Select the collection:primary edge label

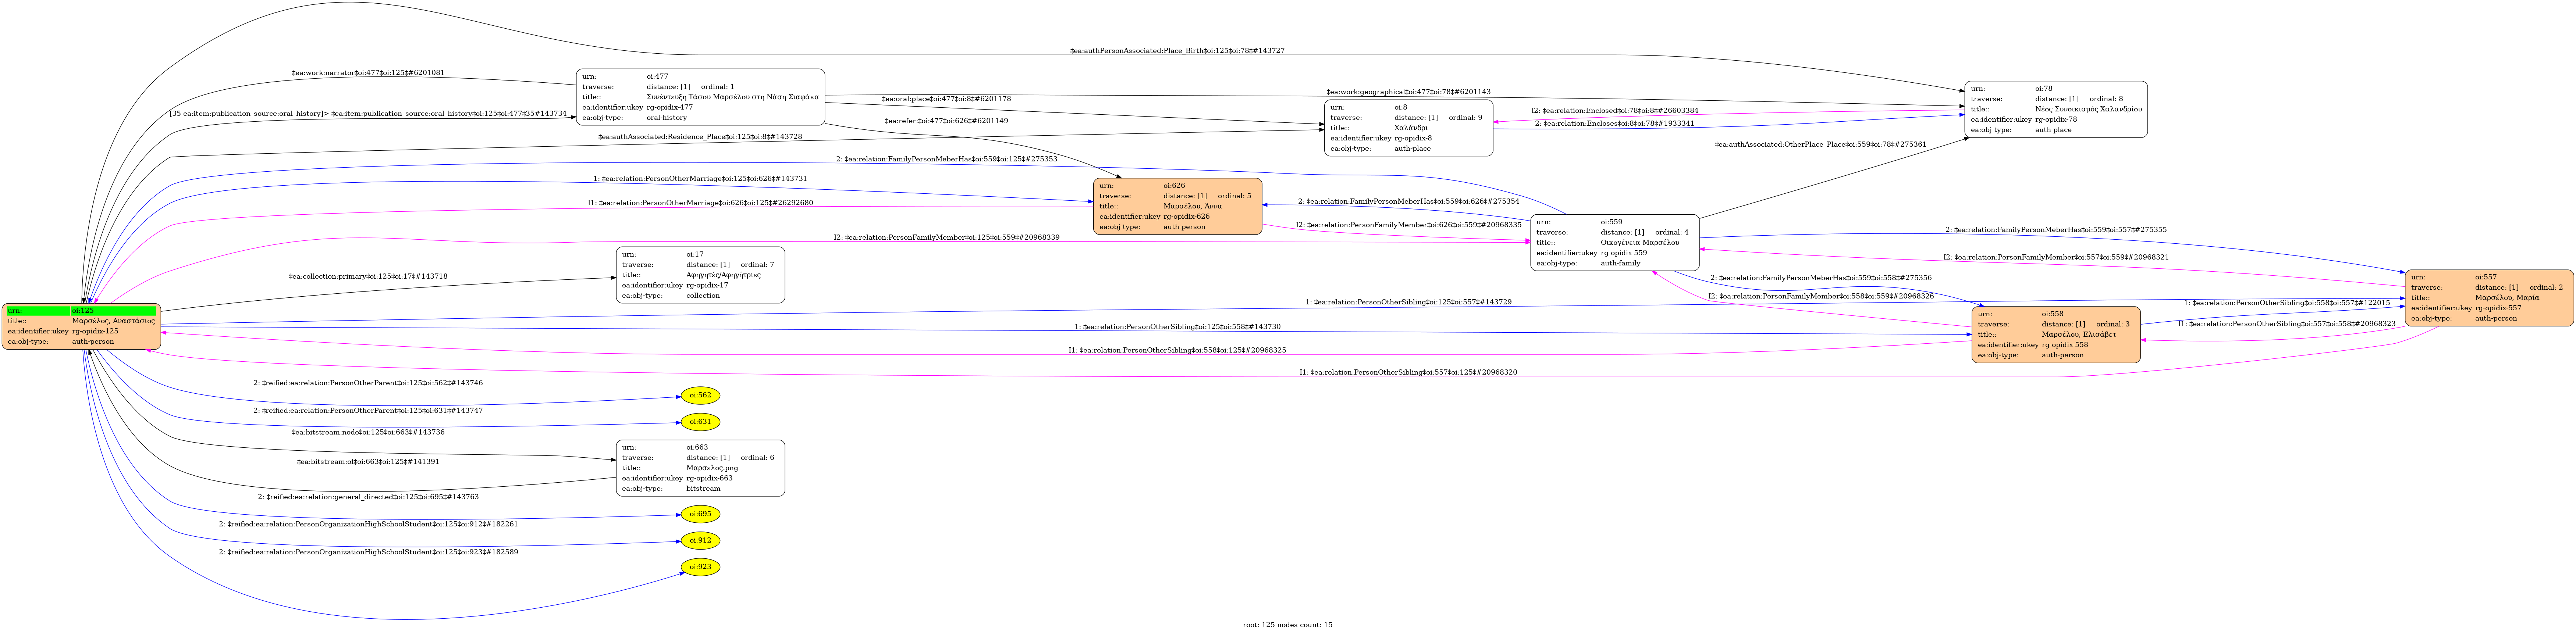[367, 276]
